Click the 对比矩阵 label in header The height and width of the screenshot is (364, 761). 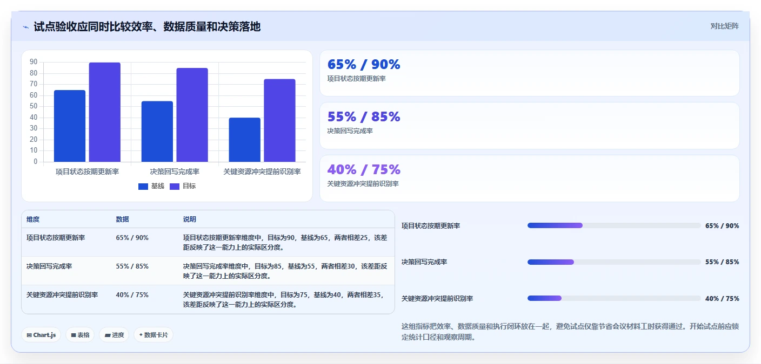point(724,26)
